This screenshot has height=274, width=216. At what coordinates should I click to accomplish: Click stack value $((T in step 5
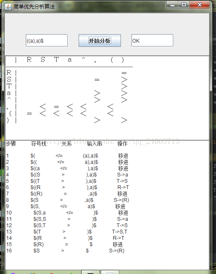click(35, 181)
